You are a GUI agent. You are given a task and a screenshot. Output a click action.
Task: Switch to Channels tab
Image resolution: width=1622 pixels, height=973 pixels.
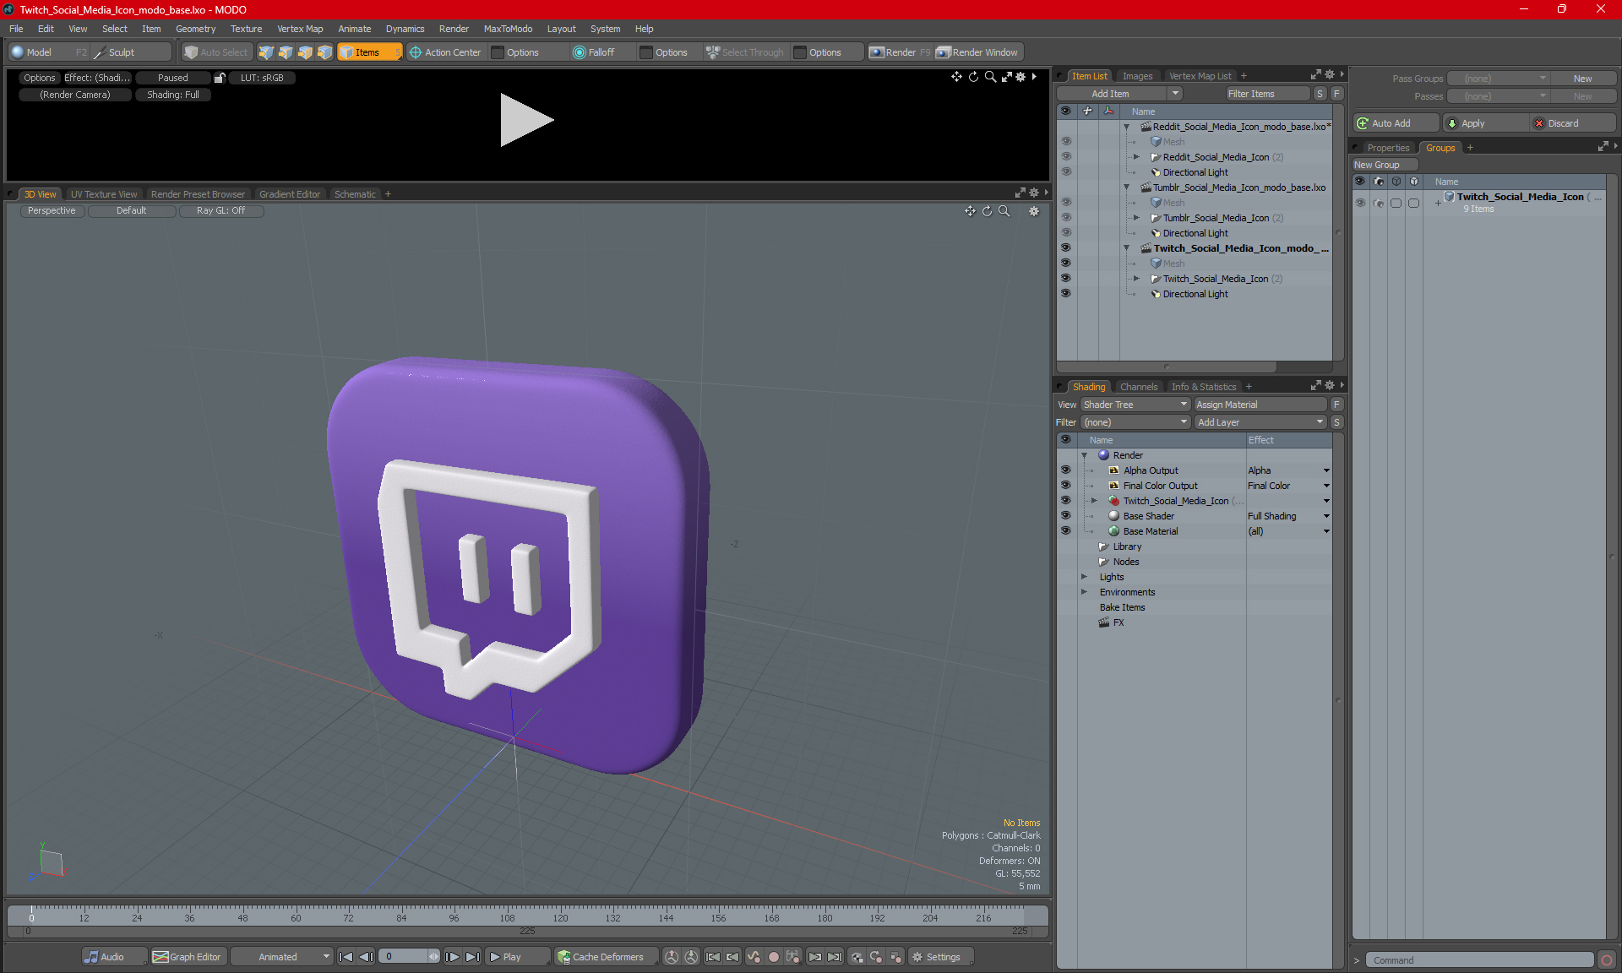tap(1139, 387)
